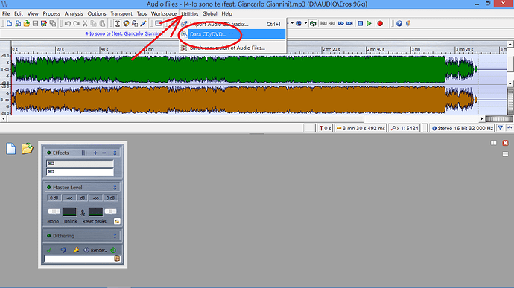Screen dimensions: 514x288
Task: Click the left master level fader knob
Action: click(54, 211)
